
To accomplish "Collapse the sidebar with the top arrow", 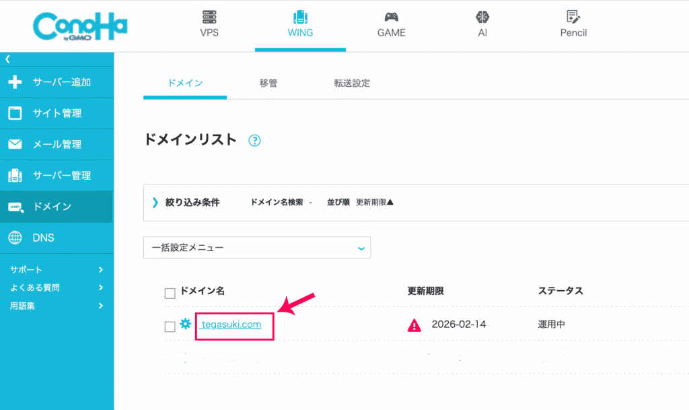I will pyautogui.click(x=8, y=59).
